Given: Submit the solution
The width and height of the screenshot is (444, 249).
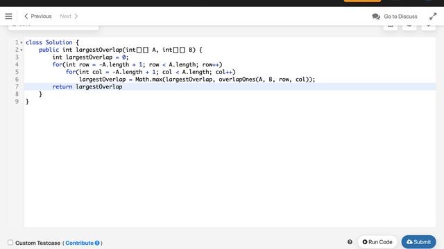Looking at the screenshot, I should tap(418, 242).
